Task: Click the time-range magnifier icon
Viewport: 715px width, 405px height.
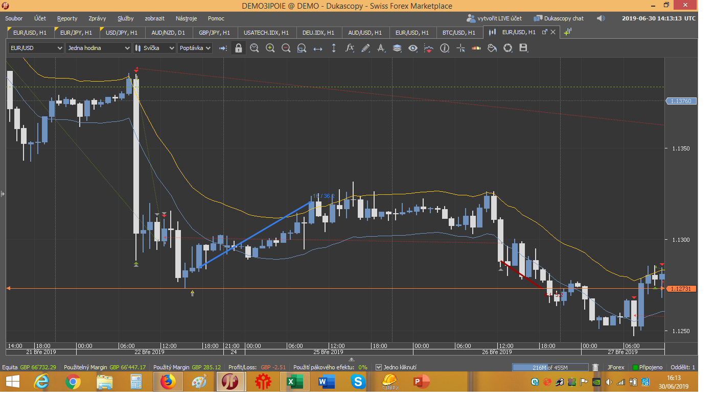Action: coord(255,48)
